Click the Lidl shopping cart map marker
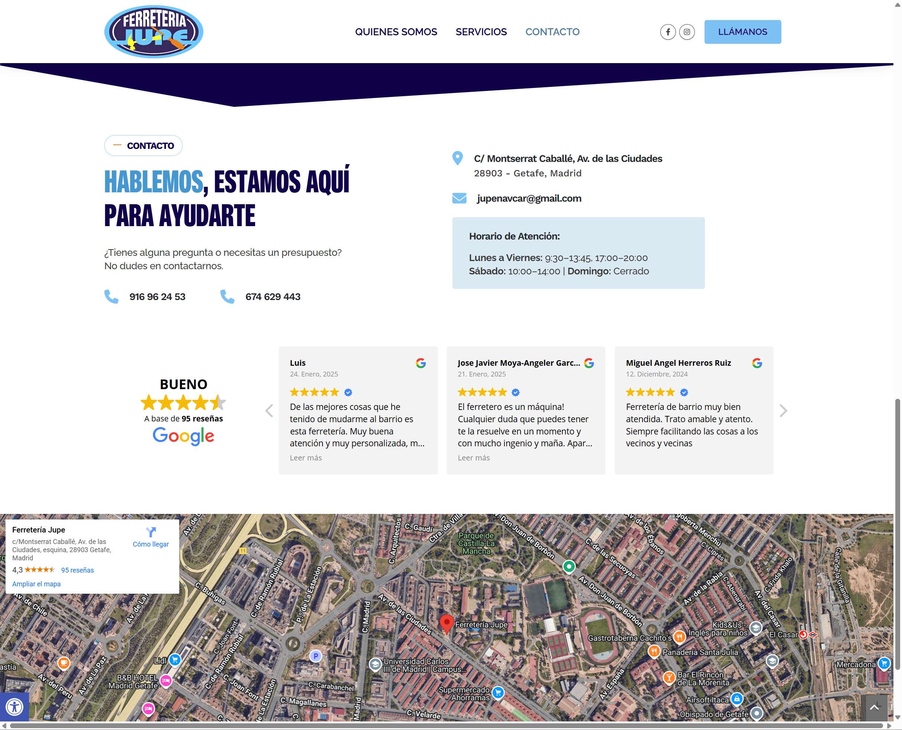This screenshot has width=902, height=730. (x=175, y=660)
